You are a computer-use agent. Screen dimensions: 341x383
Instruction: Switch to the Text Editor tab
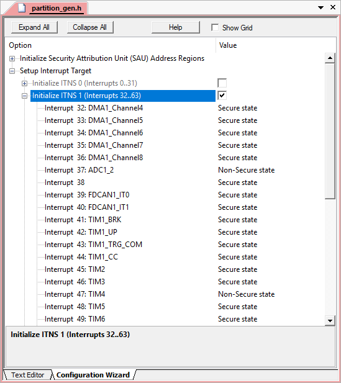point(27,375)
